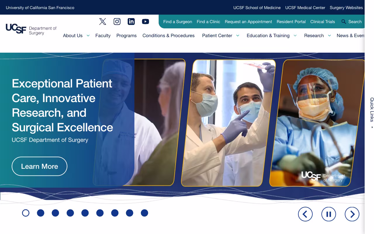Image resolution: width=374 pixels, height=234 pixels.
Task: Expand the Education & Training dropdown chevron
Action: click(x=295, y=36)
